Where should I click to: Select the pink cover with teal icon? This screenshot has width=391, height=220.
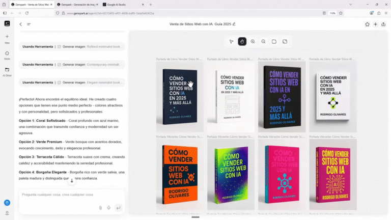(282, 174)
